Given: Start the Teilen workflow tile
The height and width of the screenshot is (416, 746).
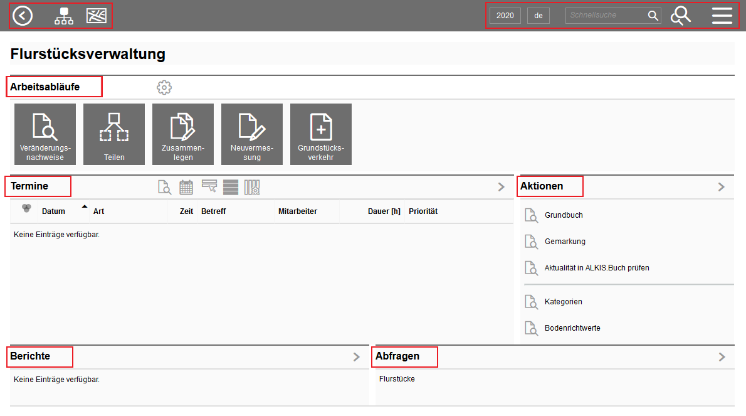Looking at the screenshot, I should [114, 134].
